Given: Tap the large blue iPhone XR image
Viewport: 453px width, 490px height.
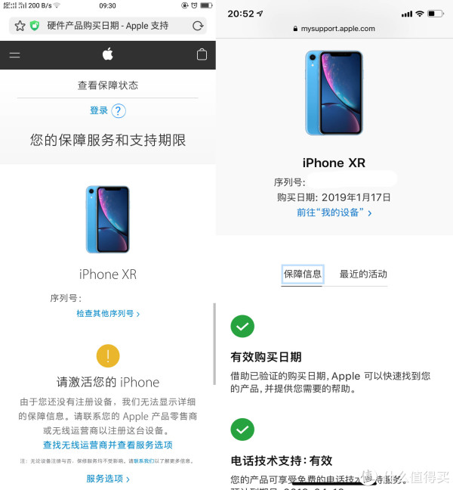Looking at the screenshot, I should click(334, 93).
